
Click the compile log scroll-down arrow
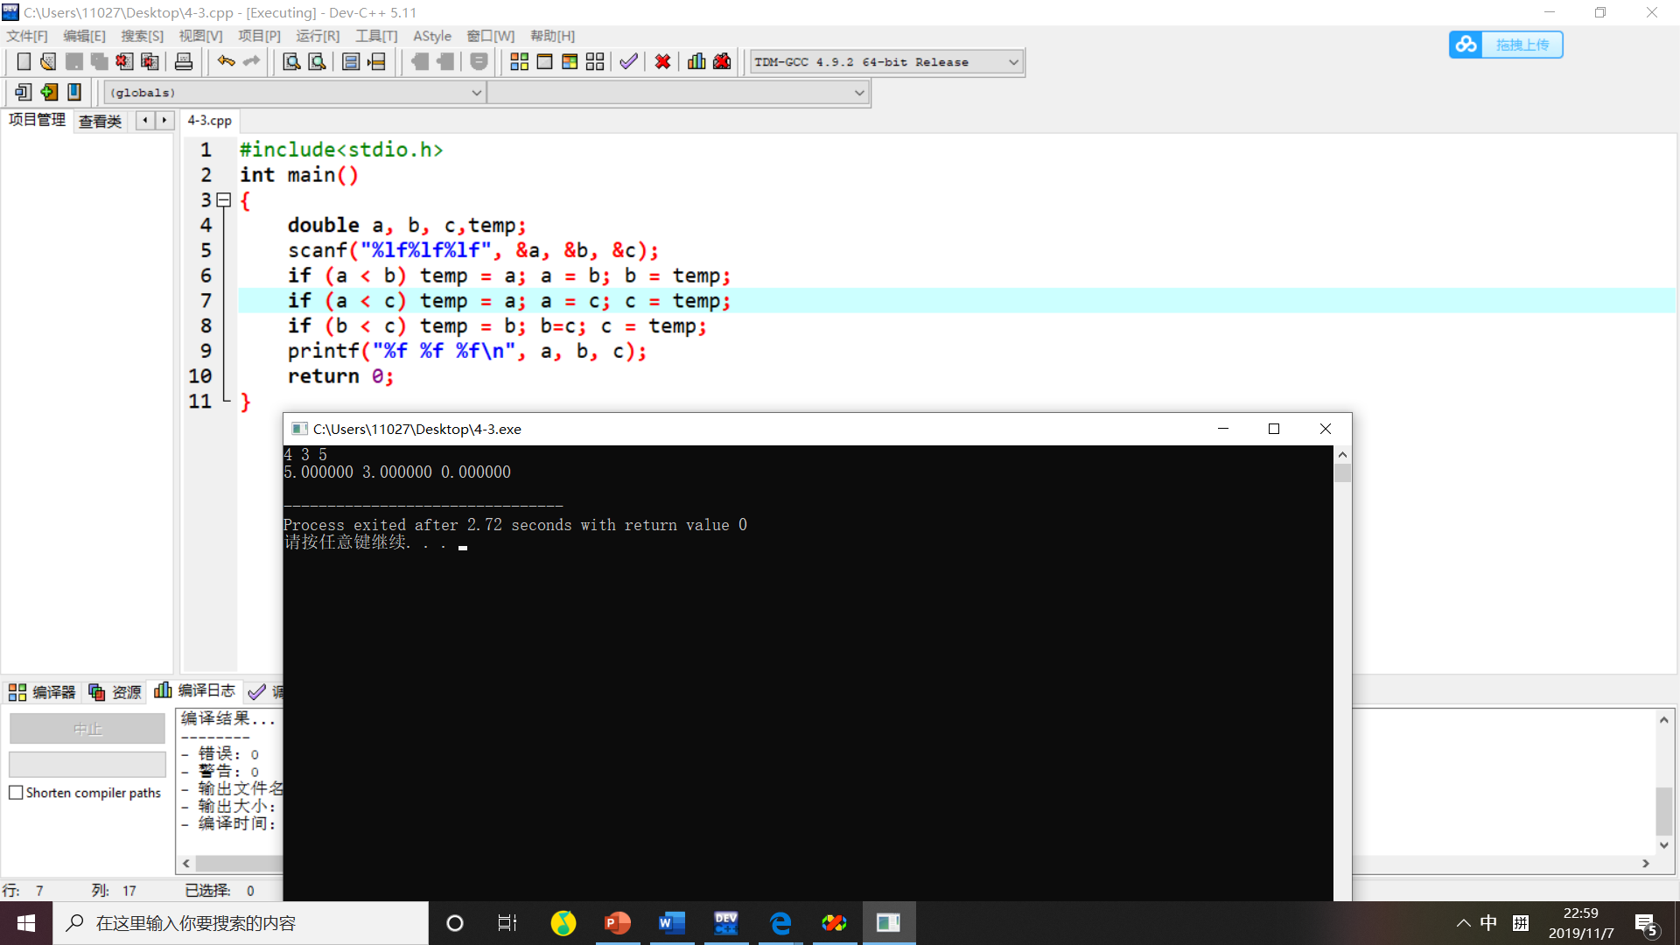(x=1664, y=845)
